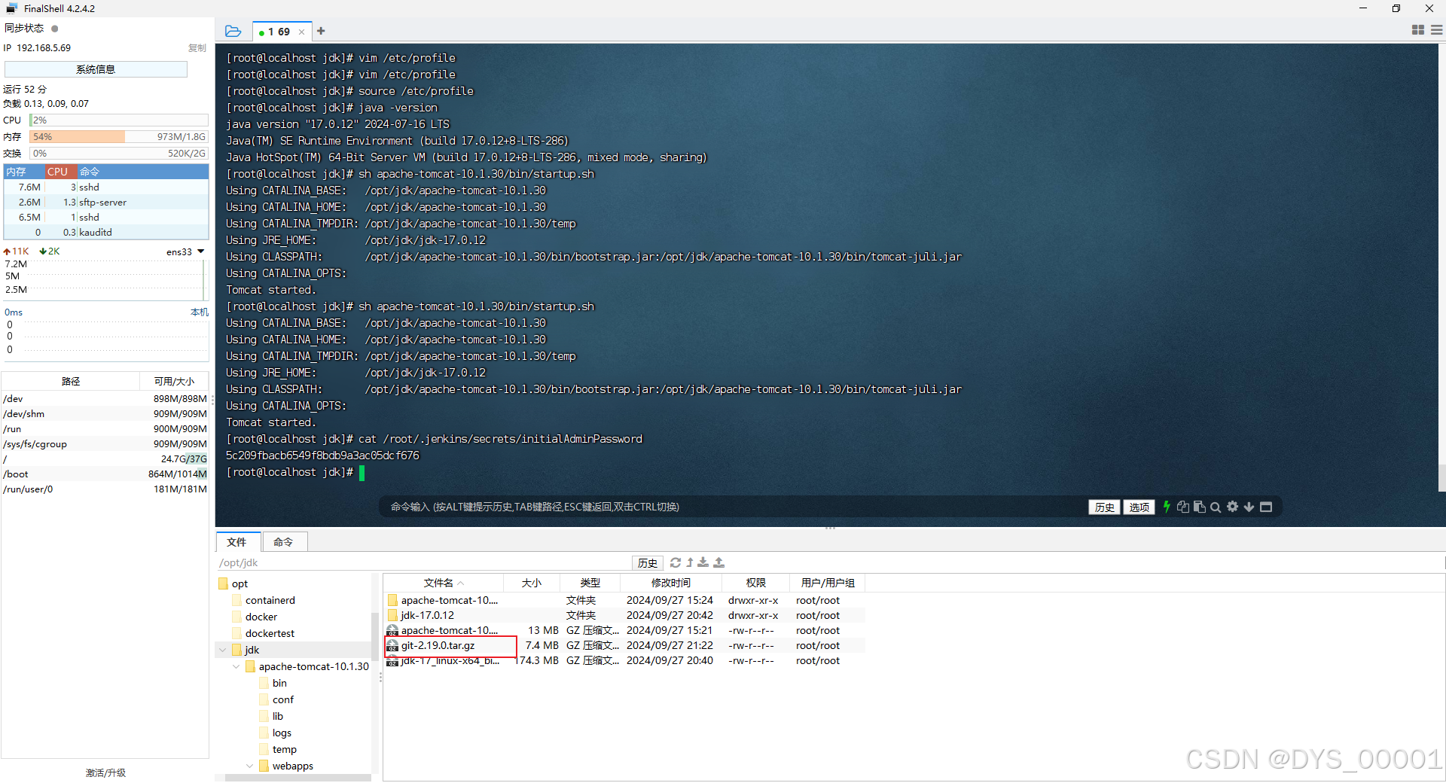Open the hamburger main menu
This screenshot has height=783, width=1446.
pyautogui.click(x=1436, y=30)
